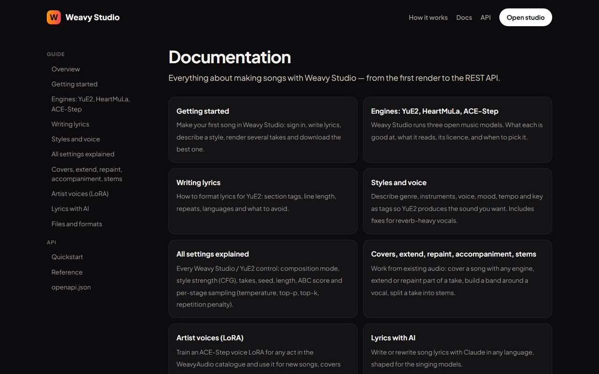The image size is (599, 374).
Task: Open the API link in the header
Action: pyautogui.click(x=486, y=17)
